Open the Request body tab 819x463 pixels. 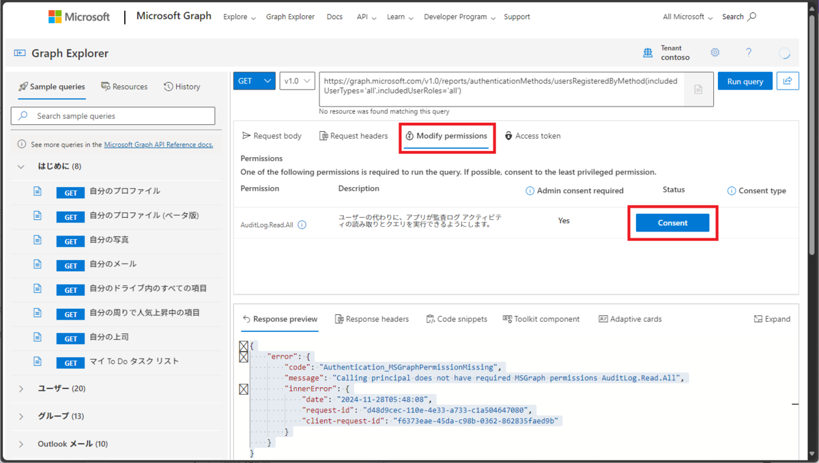[x=272, y=136]
